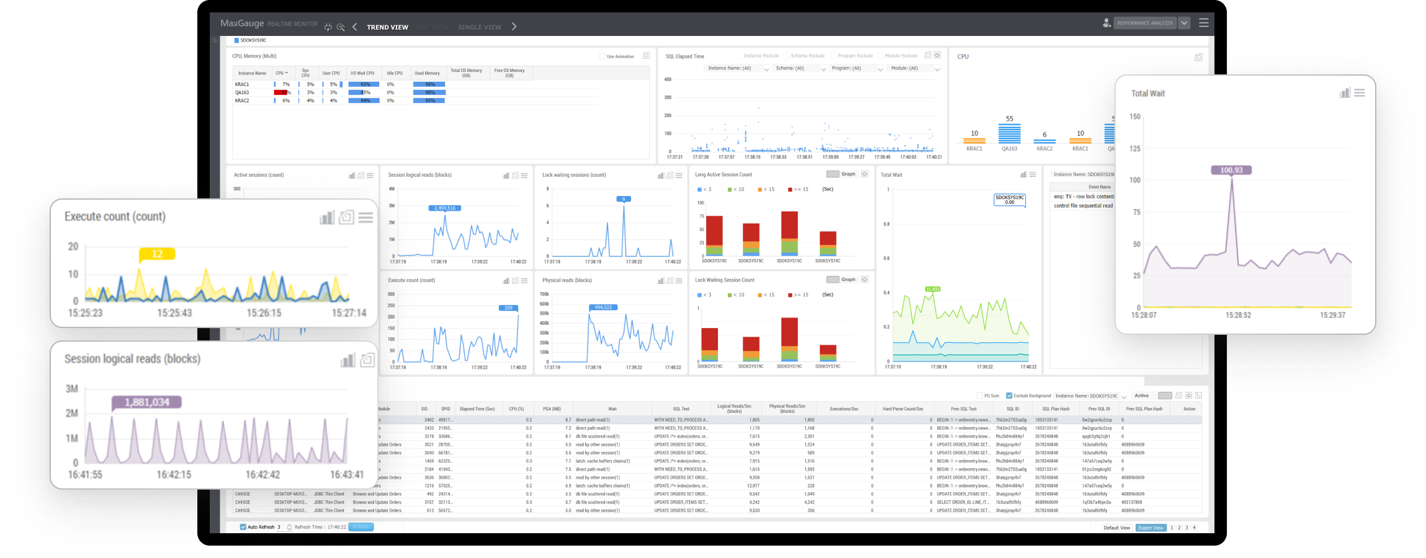Image resolution: width=1426 pixels, height=558 pixels.
Task: Open menu of Session logical reads dashboard panel
Action: click(524, 175)
